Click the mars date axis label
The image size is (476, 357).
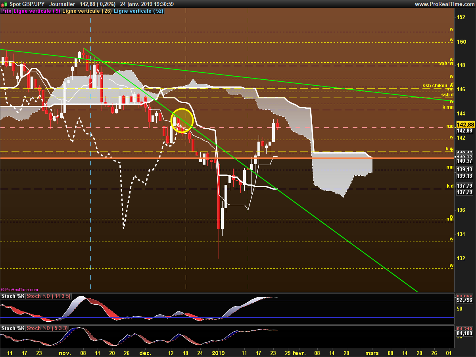372,353
